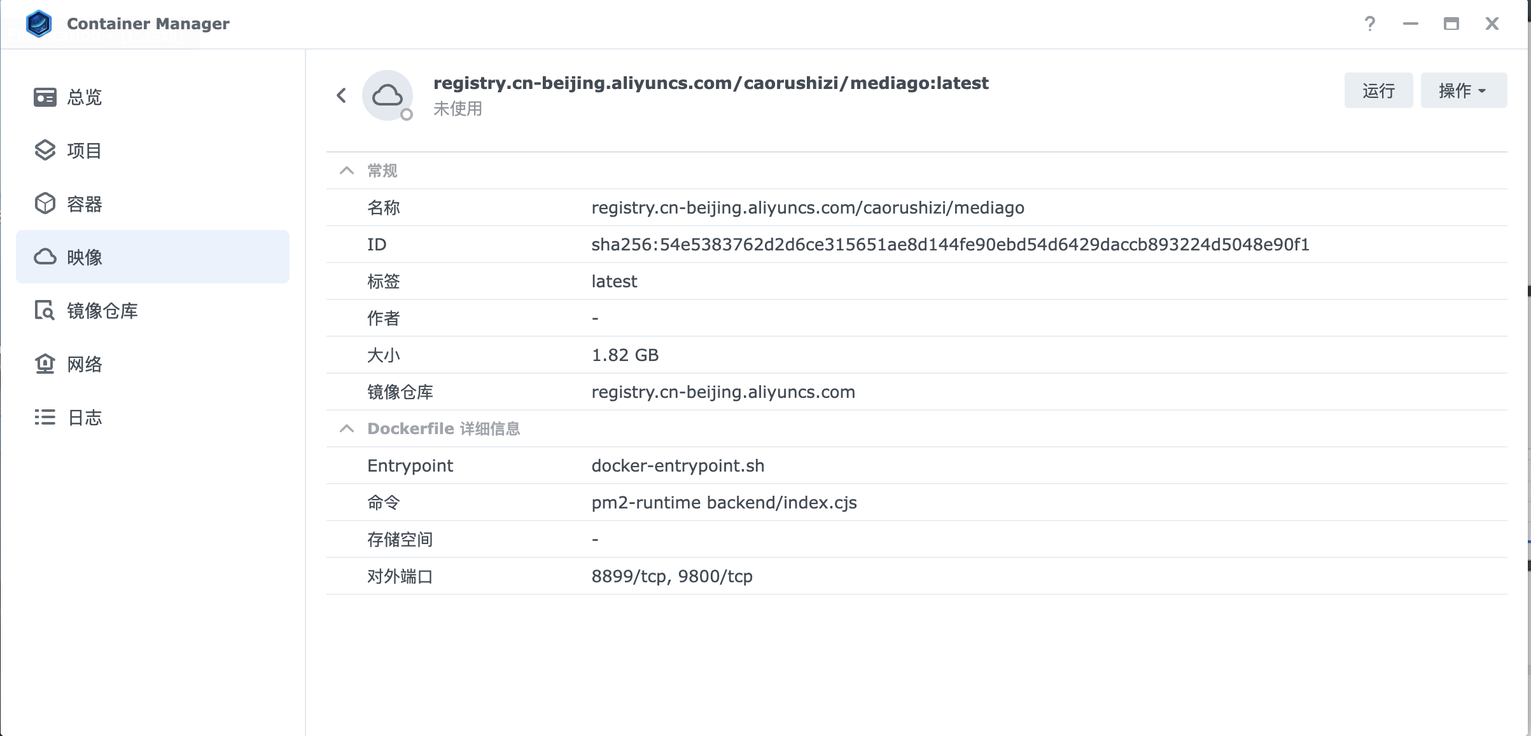Click the mediago image cloud thumbnail
1531x736 pixels.
point(388,95)
